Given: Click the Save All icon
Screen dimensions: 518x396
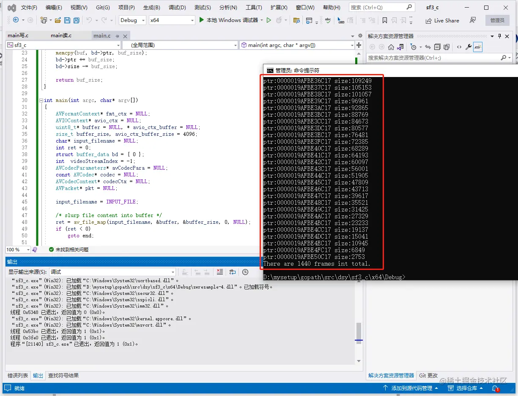Looking at the screenshot, I should [77, 20].
